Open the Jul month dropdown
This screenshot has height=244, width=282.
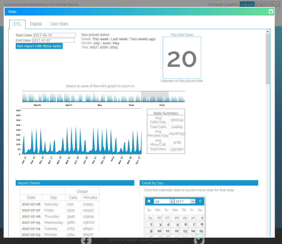(x=164, y=201)
